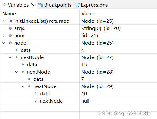Click the Breakpoints tab icon
The width and height of the screenshot is (157, 119).
[41, 5]
